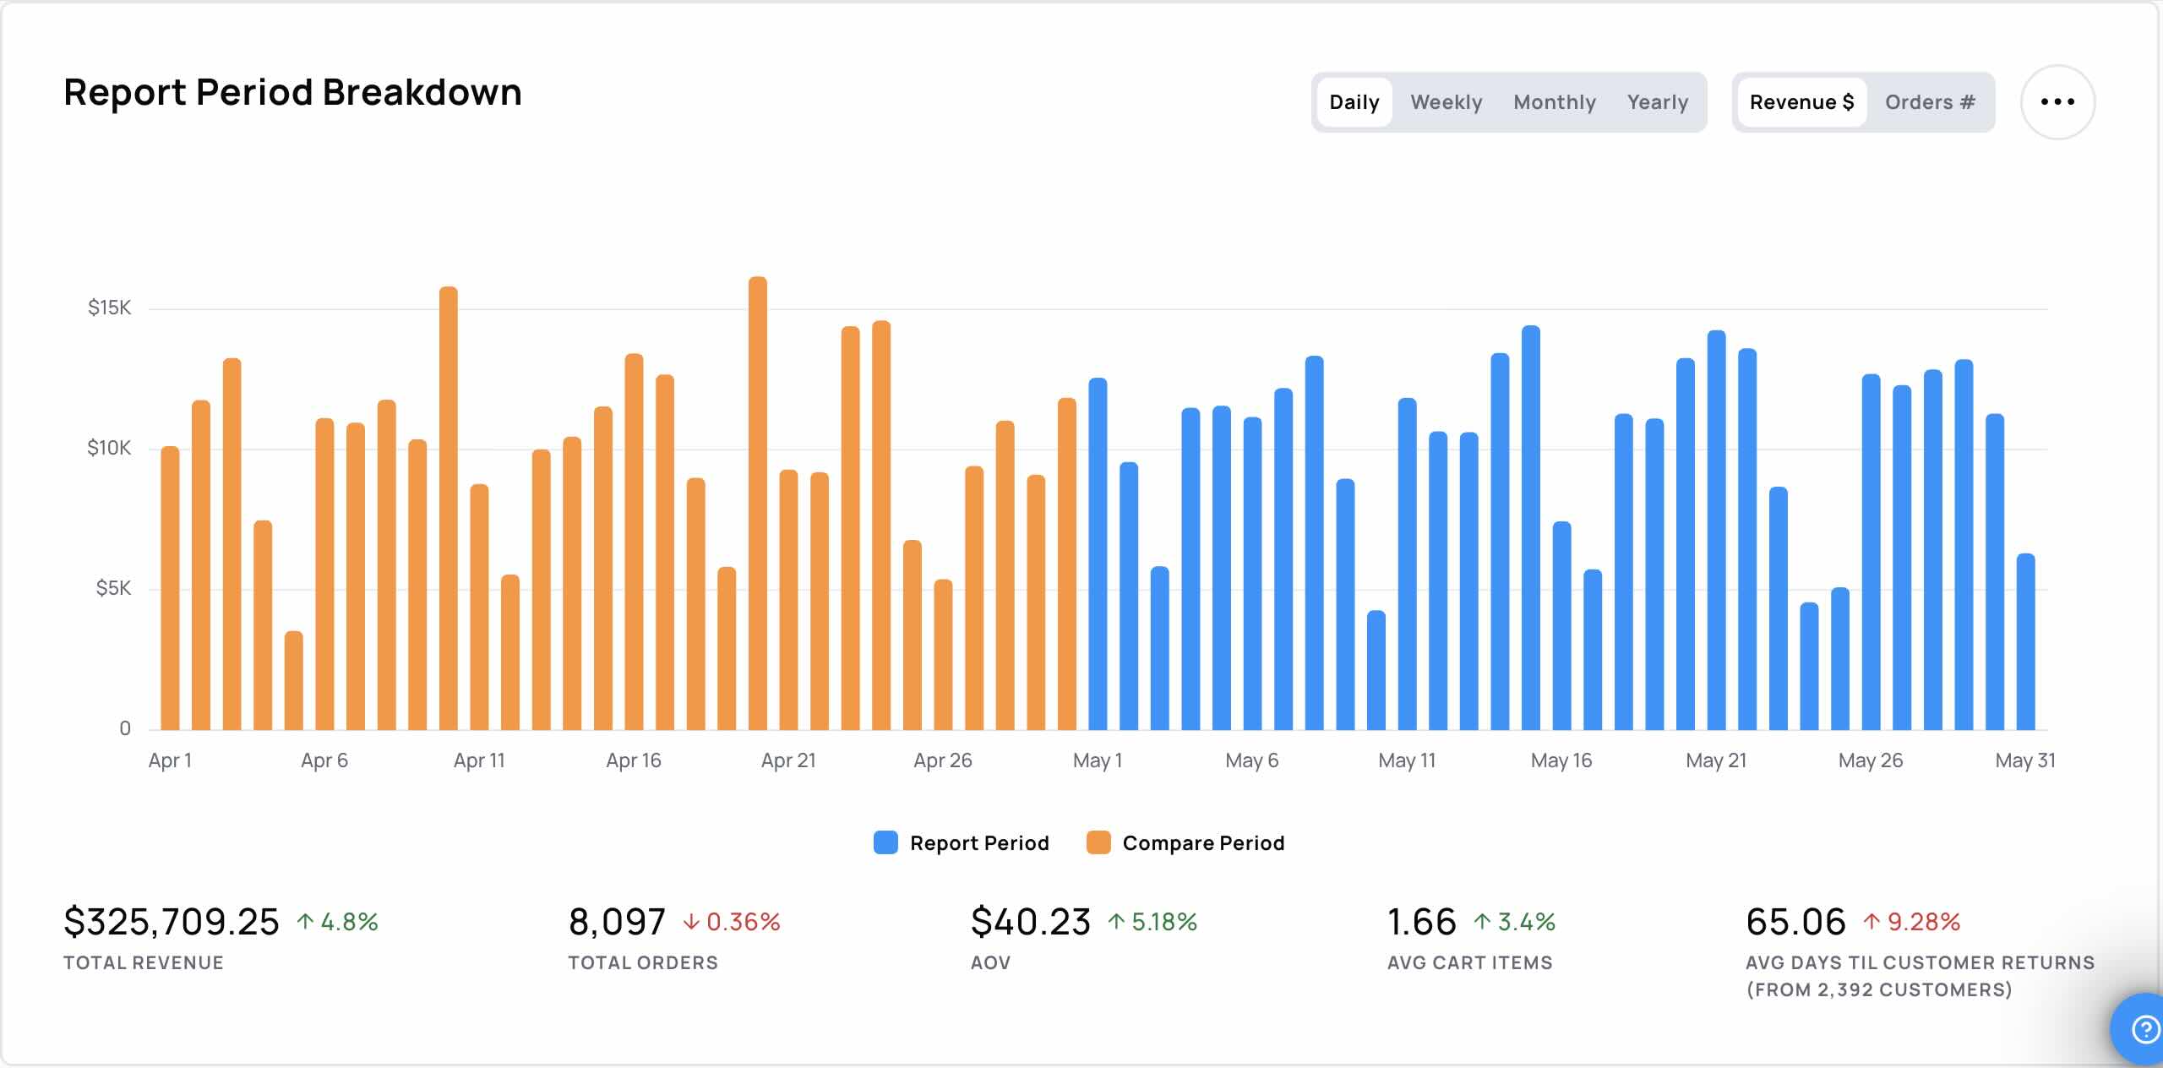Toggle the Compare Period legend label
The height and width of the screenshot is (1068, 2163).
tap(1203, 843)
